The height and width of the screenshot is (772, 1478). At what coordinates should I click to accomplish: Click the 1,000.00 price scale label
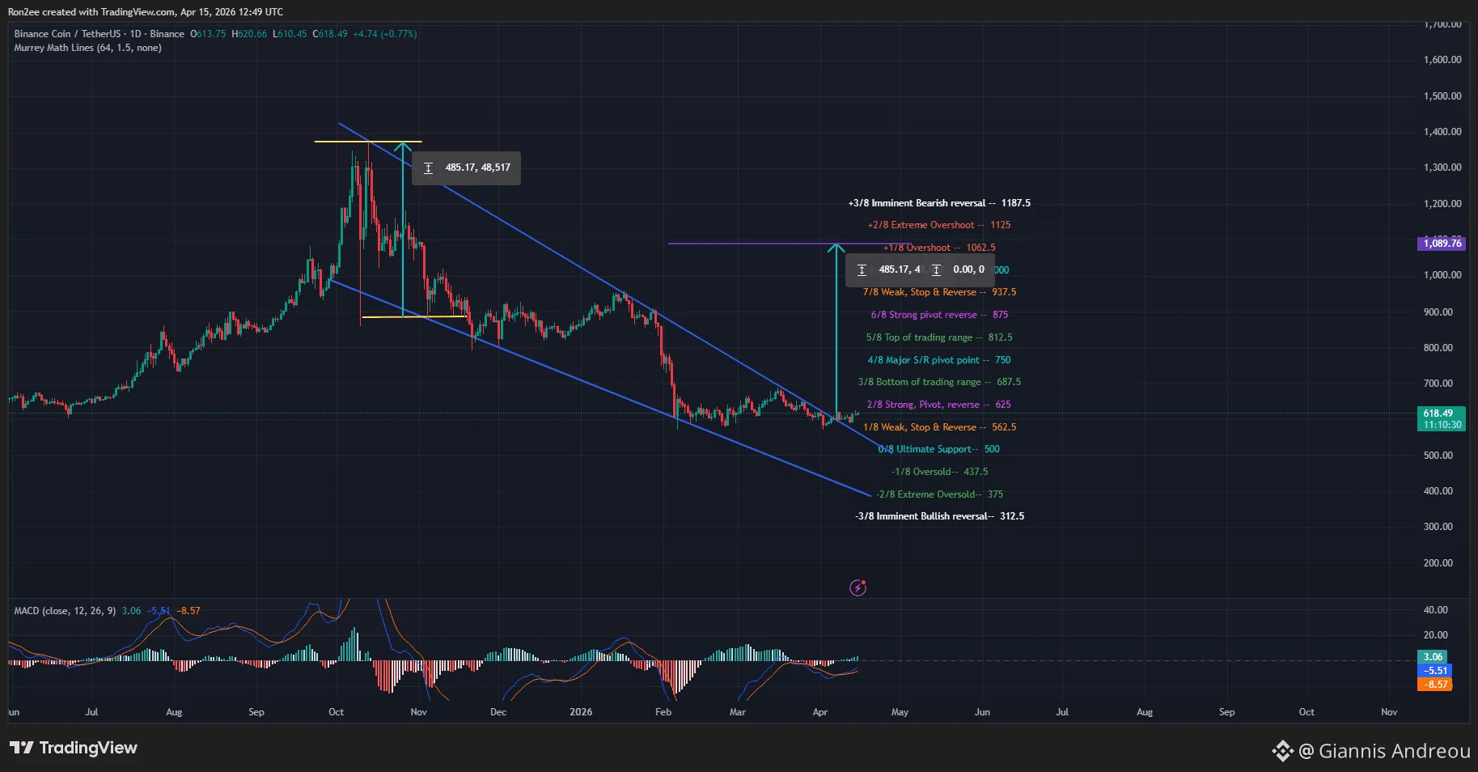click(x=1442, y=275)
